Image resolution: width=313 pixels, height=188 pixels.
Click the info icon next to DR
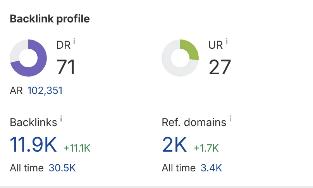74,41
